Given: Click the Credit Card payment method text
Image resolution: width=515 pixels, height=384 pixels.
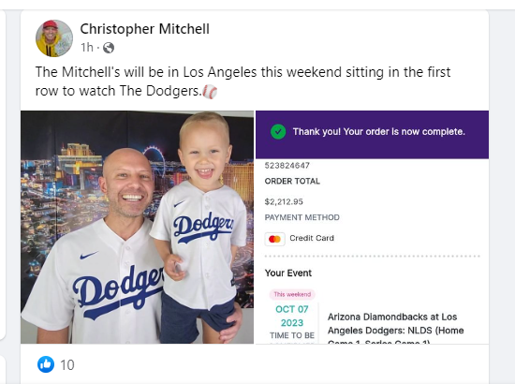Looking at the screenshot, I should (x=312, y=238).
